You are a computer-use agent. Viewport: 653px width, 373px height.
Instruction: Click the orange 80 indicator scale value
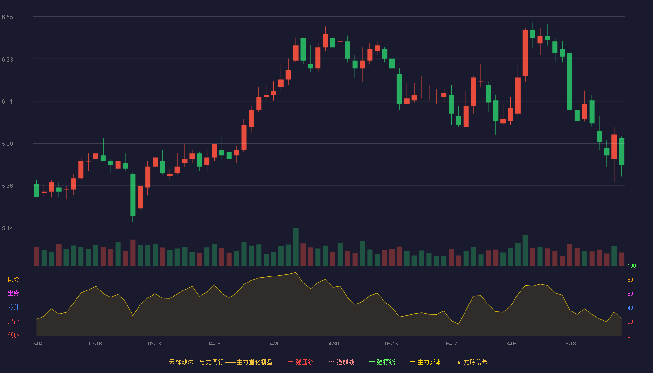pos(630,280)
